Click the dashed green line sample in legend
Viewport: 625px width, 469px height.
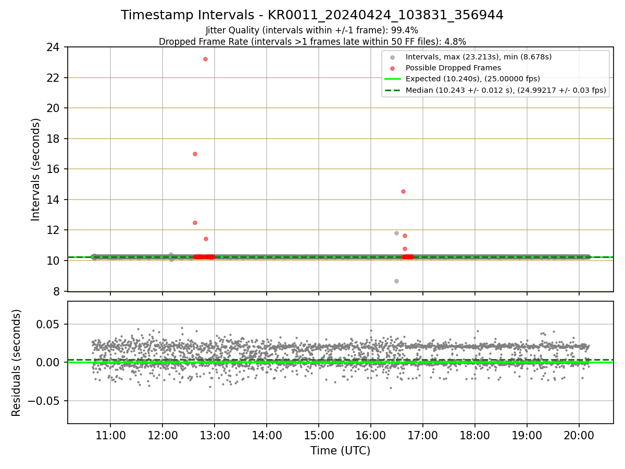pyautogui.click(x=392, y=90)
